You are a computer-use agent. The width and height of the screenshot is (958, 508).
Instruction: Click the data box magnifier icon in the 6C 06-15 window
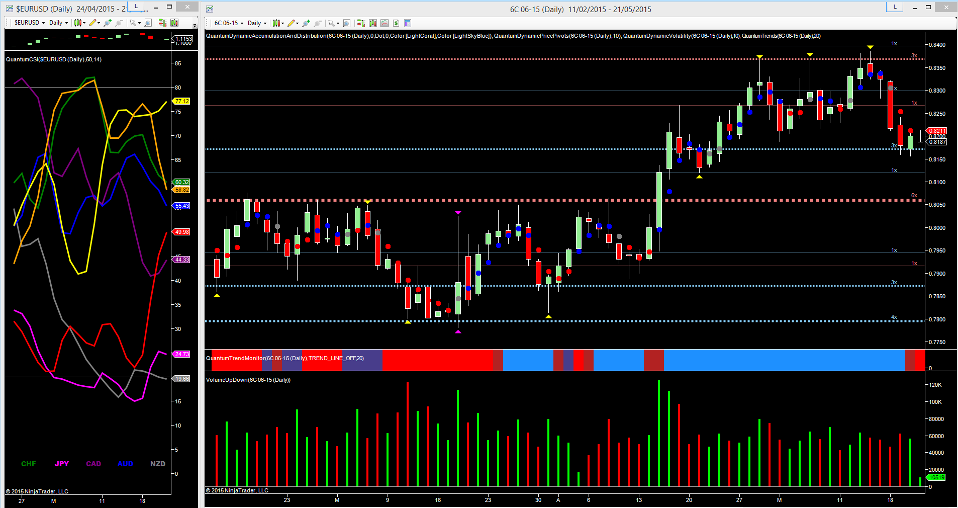click(x=346, y=23)
